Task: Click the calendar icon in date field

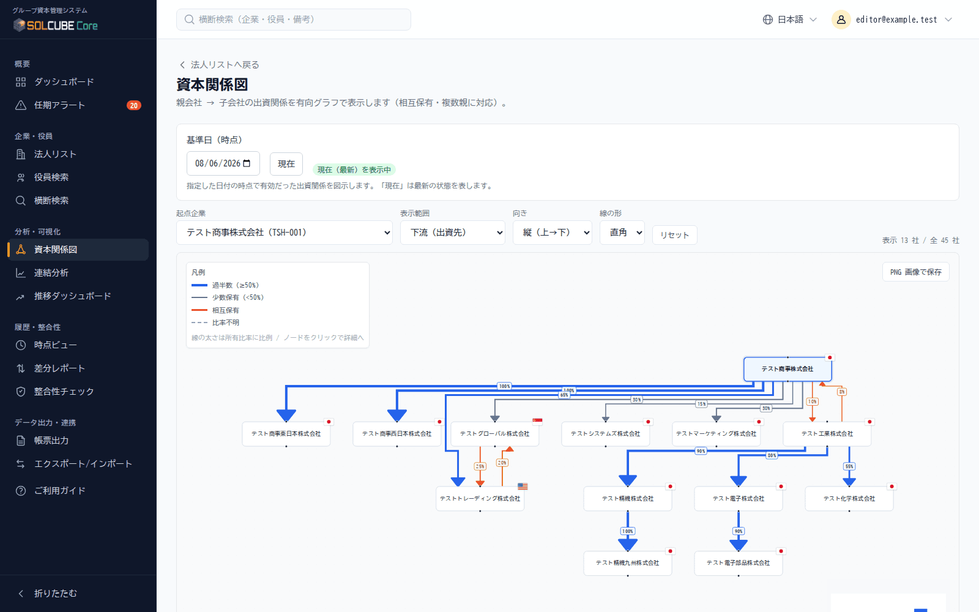Action: [247, 163]
